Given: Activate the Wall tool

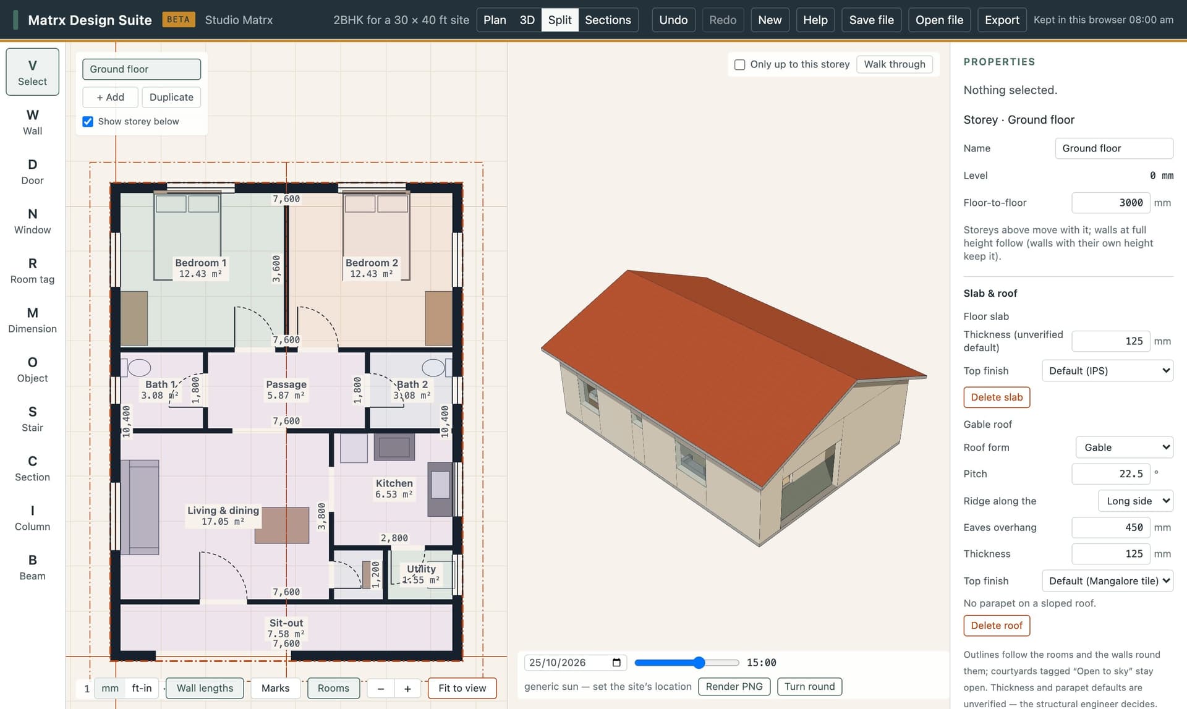Looking at the screenshot, I should click(32, 122).
